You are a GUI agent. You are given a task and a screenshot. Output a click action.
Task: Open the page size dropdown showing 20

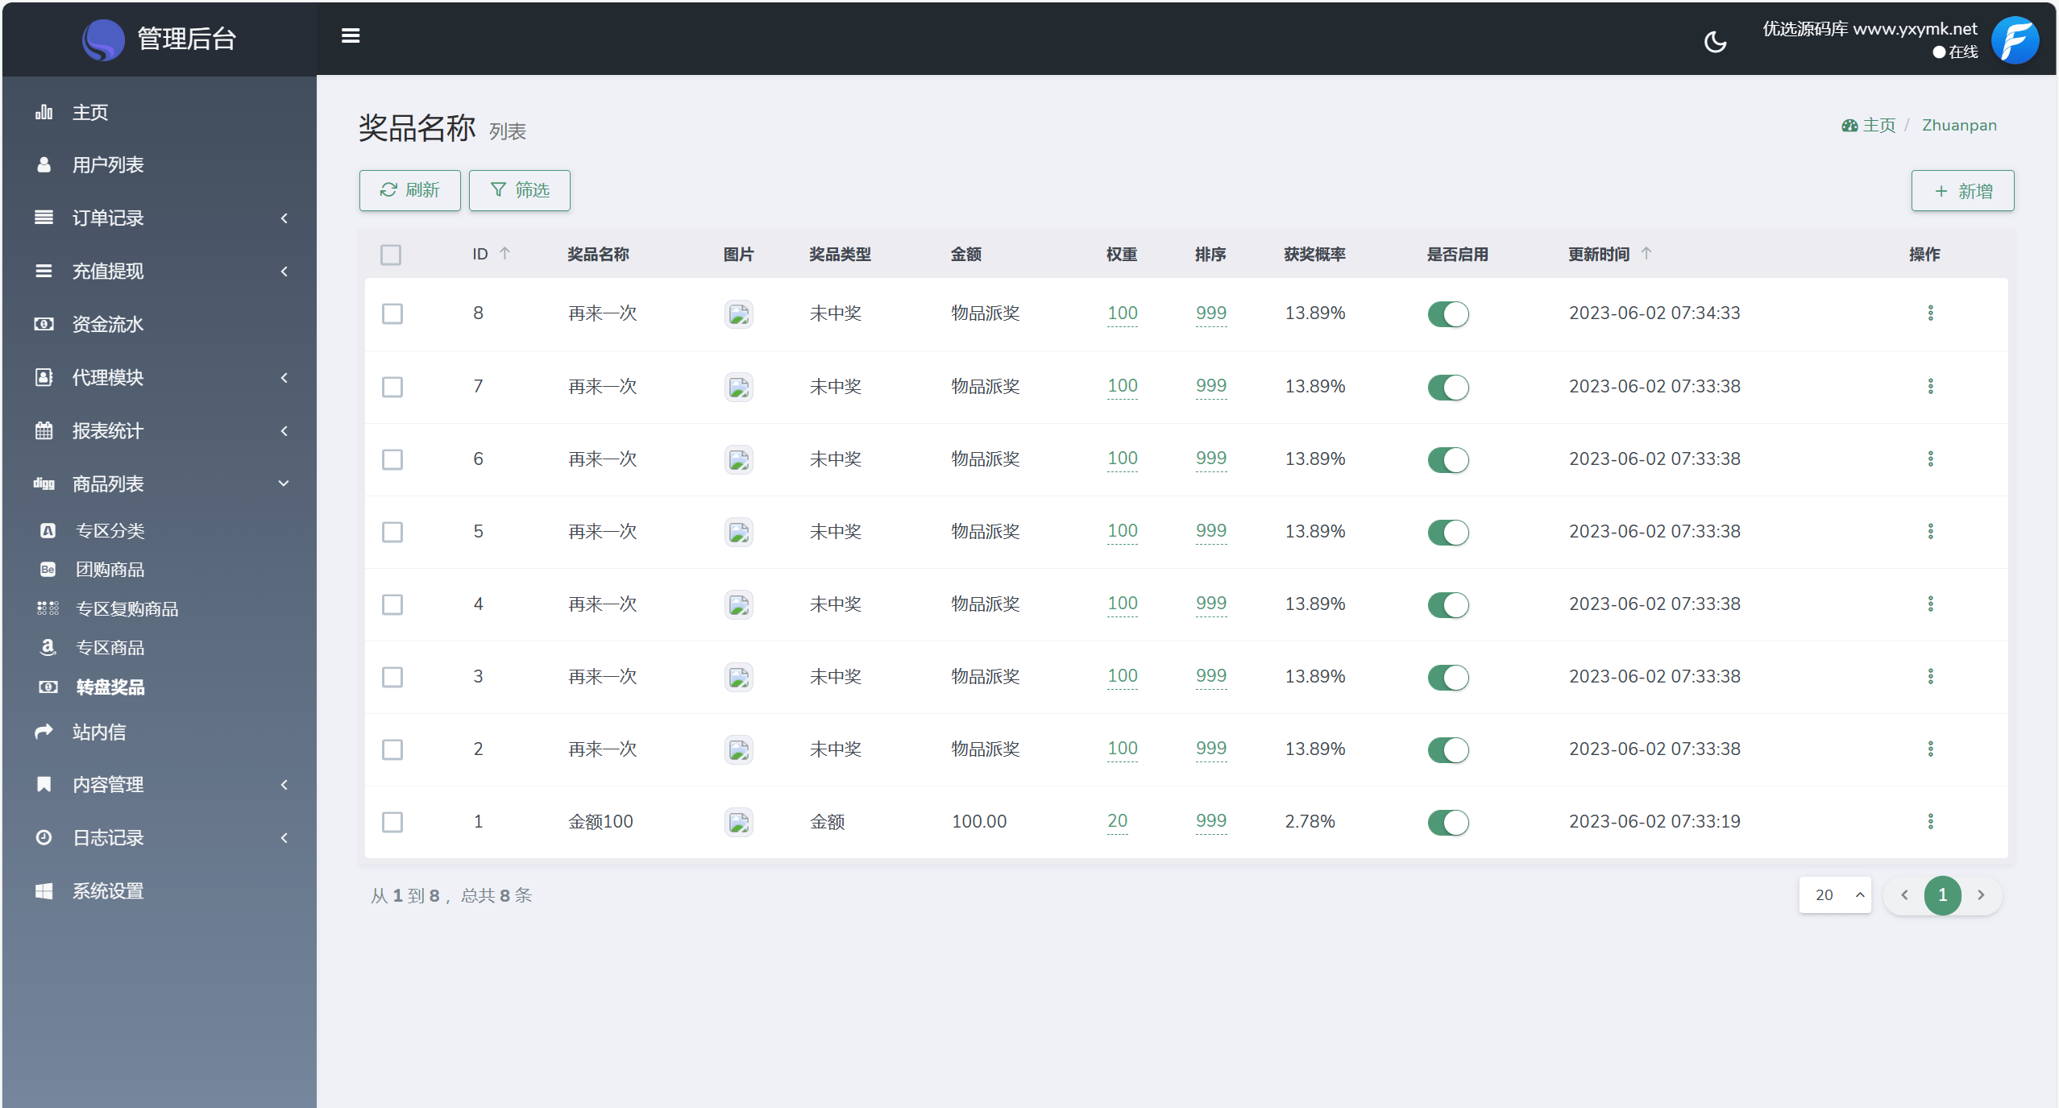[x=1834, y=895]
